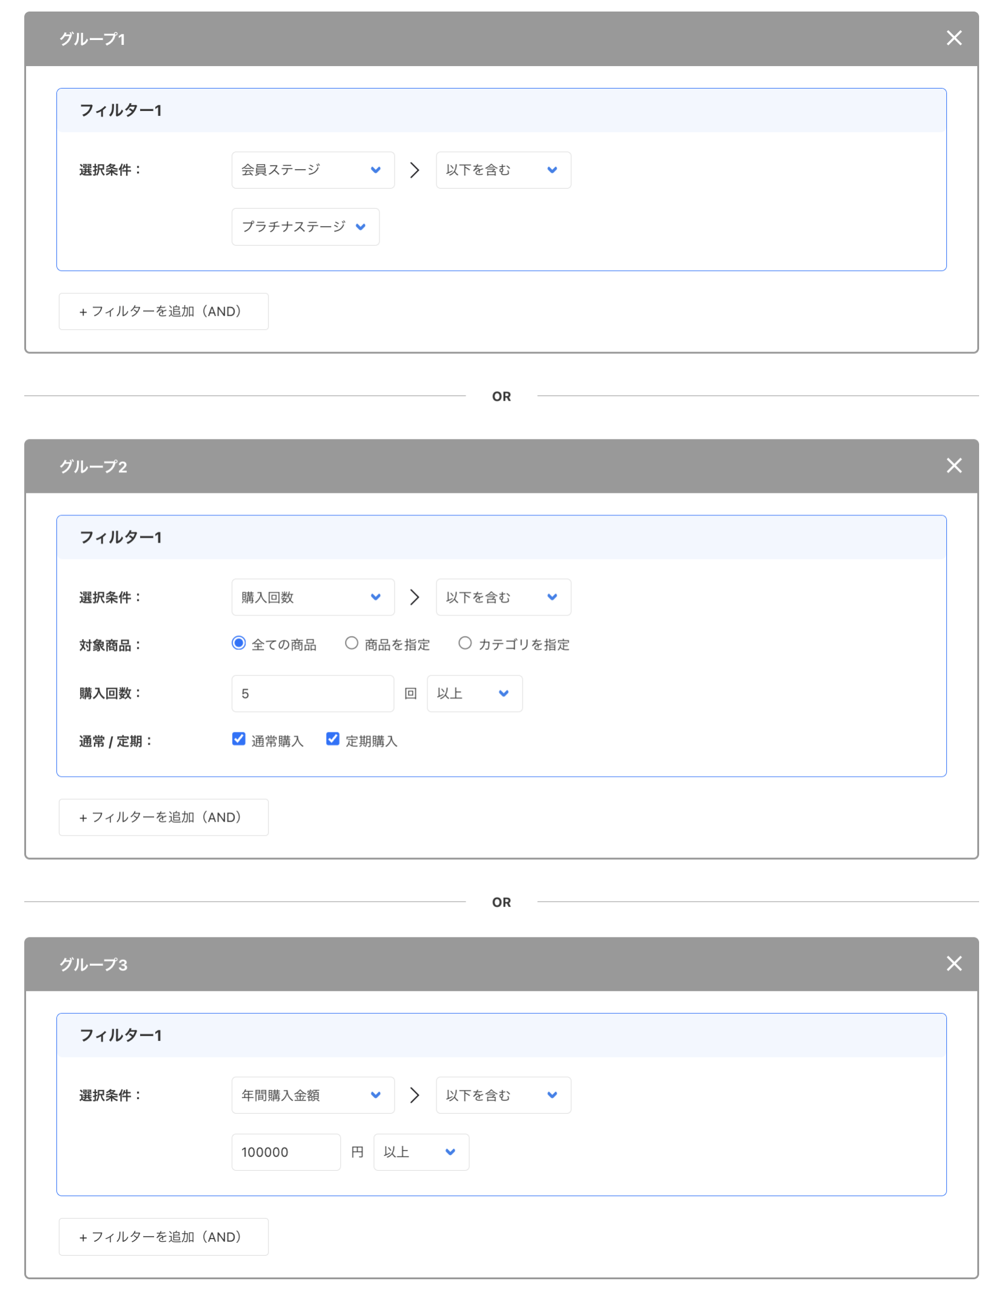Click フィルターを追加（AND）in グループ1
Viewport: 1007px width, 1292px height.
[x=163, y=311]
